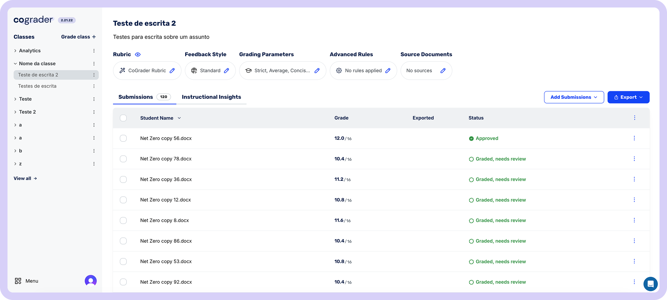Edit the CoGrader Rubric with pencil icon
Viewport: 667px width, 300px height.
[172, 70]
